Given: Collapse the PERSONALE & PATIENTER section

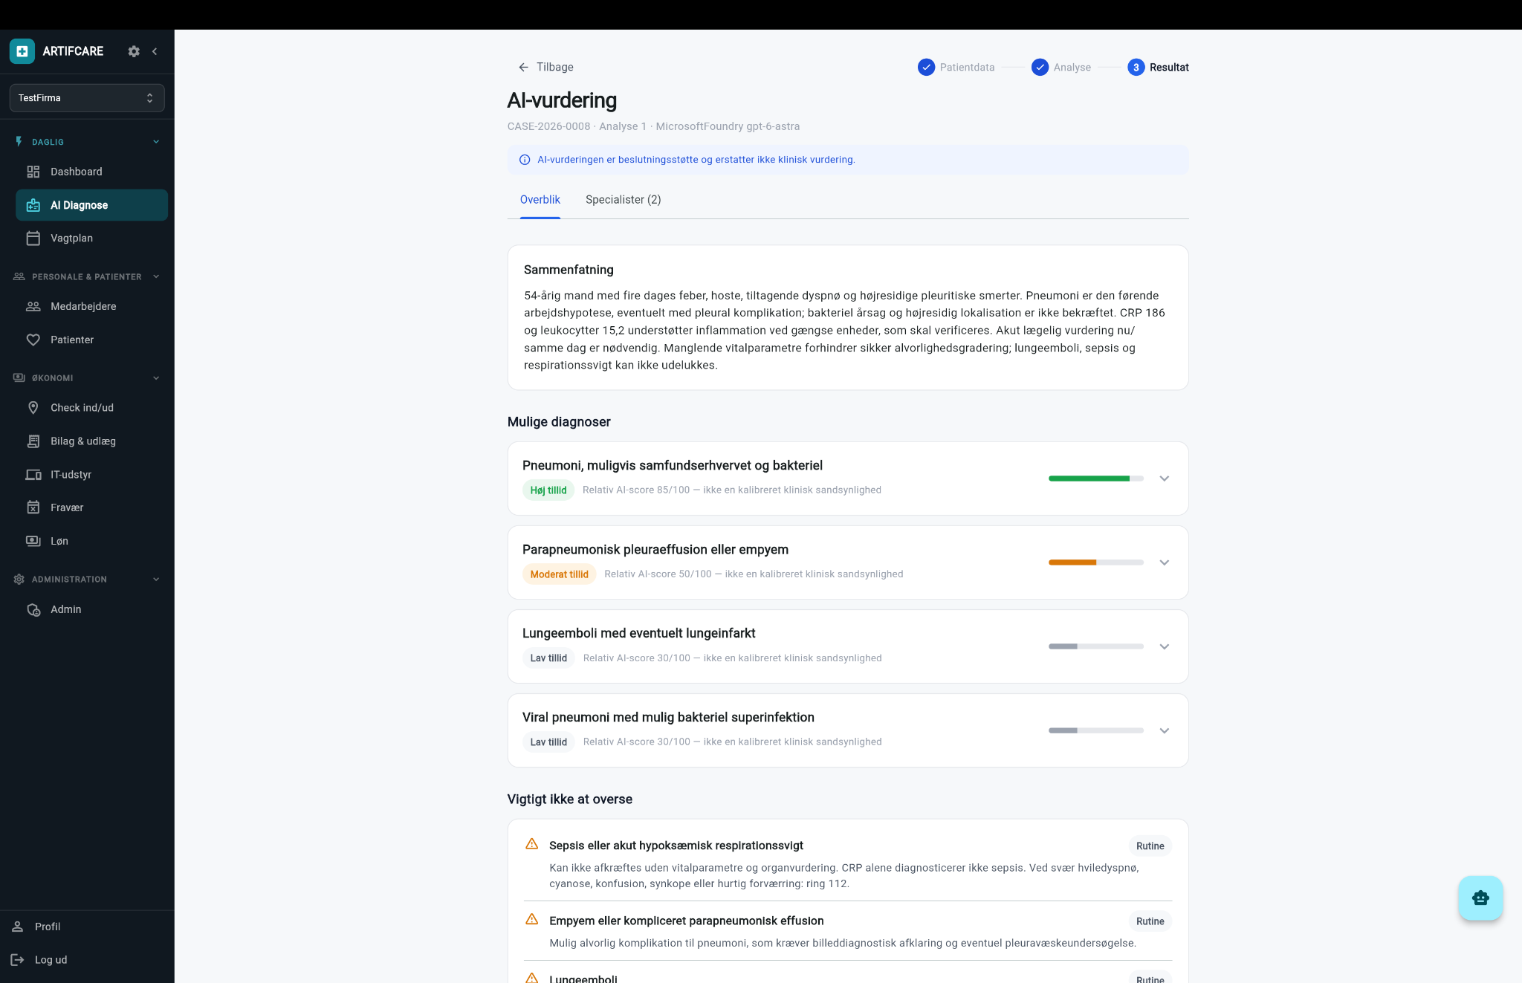Looking at the screenshot, I should click(156, 276).
